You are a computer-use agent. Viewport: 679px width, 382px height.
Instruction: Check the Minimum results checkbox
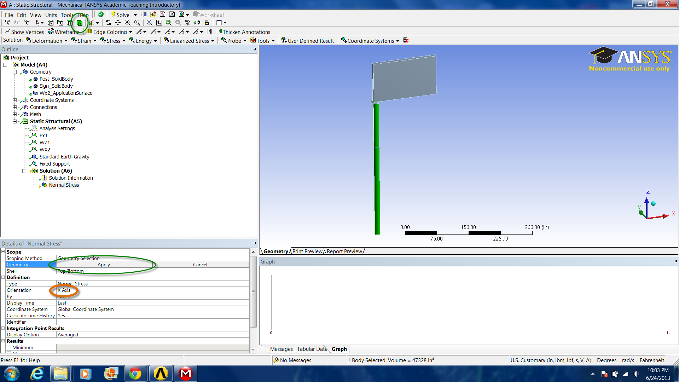coord(9,347)
